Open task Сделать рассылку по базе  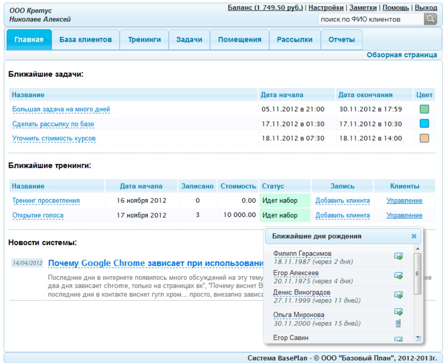tap(53, 124)
